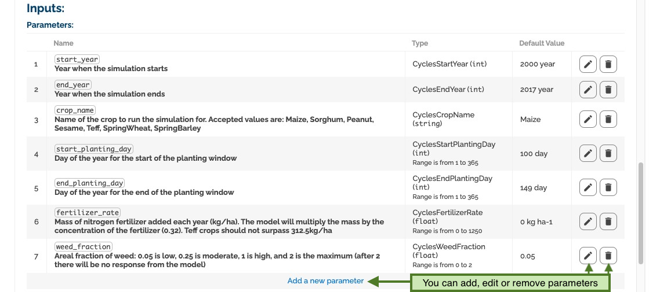
Task: Edit the start_planting_day parameter
Action: point(588,154)
